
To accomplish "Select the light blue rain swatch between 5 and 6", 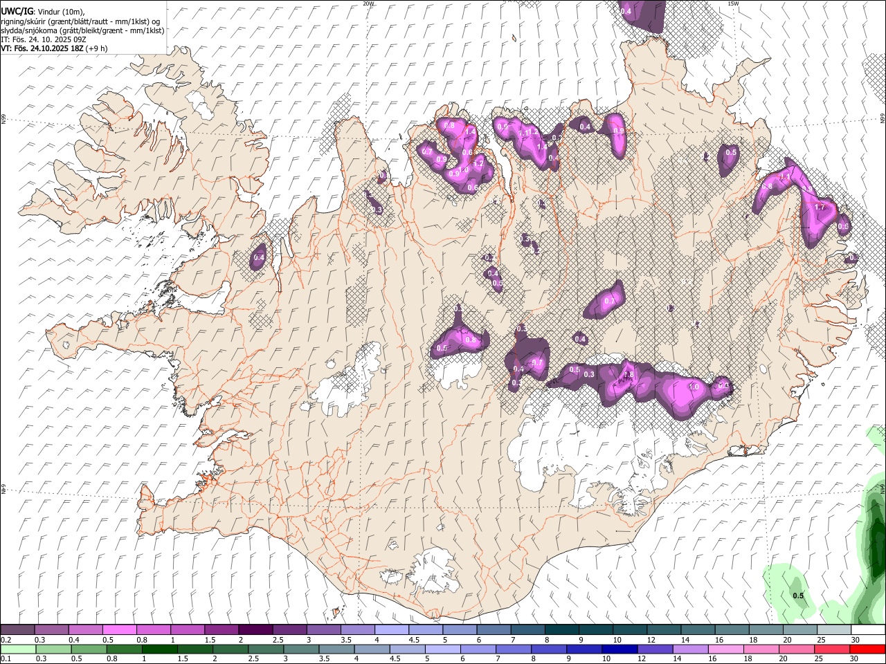I will pyautogui.click(x=443, y=649).
